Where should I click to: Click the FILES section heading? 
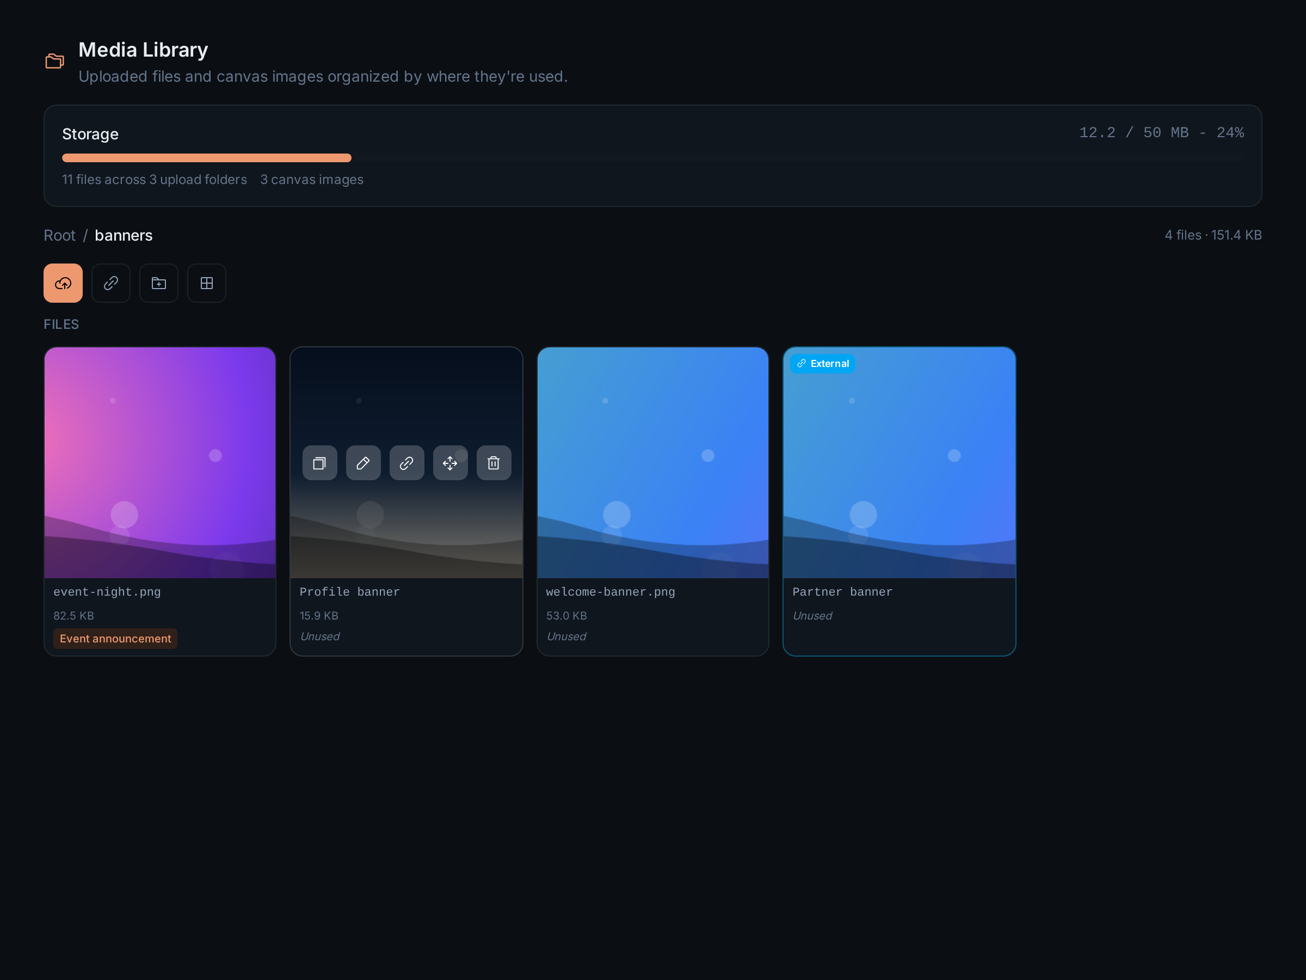pos(61,324)
